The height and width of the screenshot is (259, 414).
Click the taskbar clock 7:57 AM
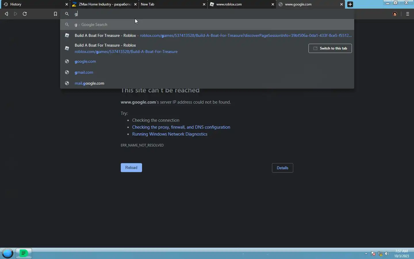click(402, 251)
